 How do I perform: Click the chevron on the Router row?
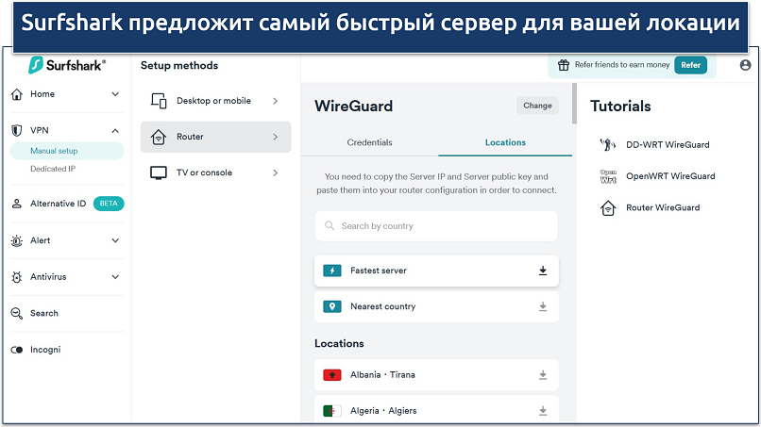276,138
